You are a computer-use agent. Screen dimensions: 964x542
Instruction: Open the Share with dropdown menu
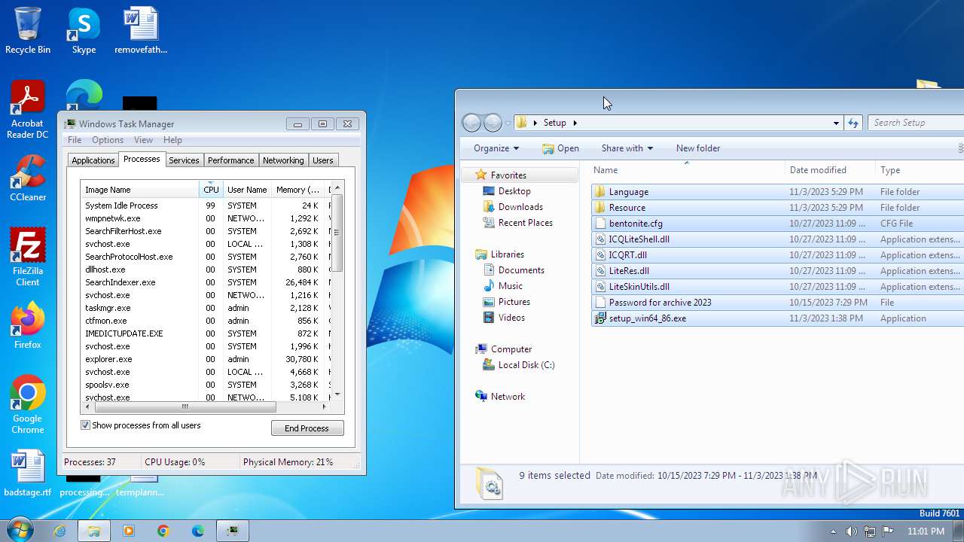(627, 148)
